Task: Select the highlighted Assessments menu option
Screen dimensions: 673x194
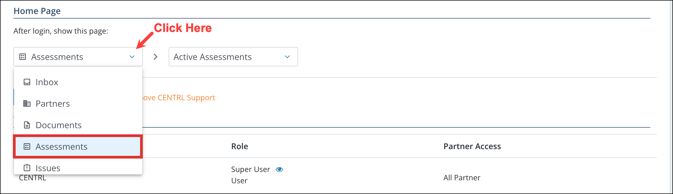Action: 61,146
